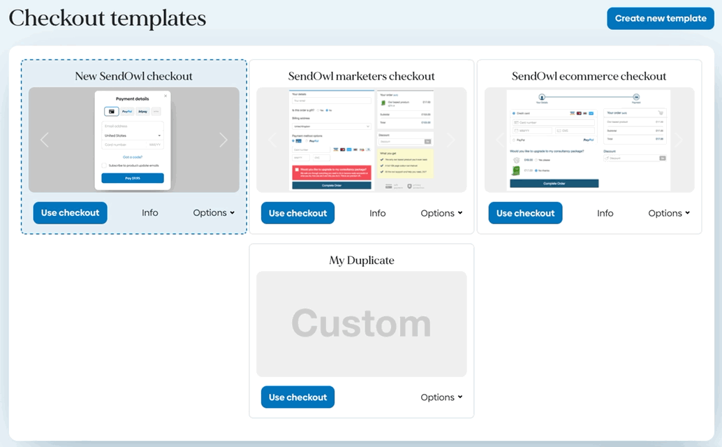Click the SendOwl marketers checkout title
Viewport: 722px width, 447px height.
coord(362,76)
